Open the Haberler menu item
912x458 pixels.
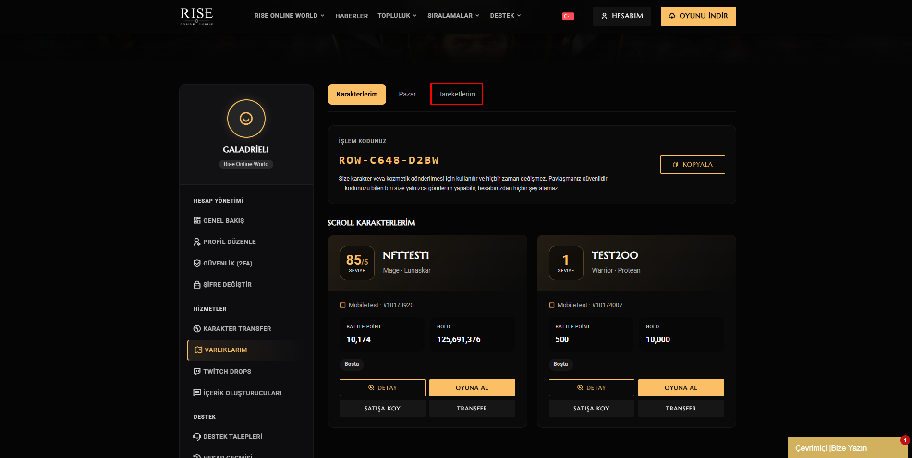352,16
